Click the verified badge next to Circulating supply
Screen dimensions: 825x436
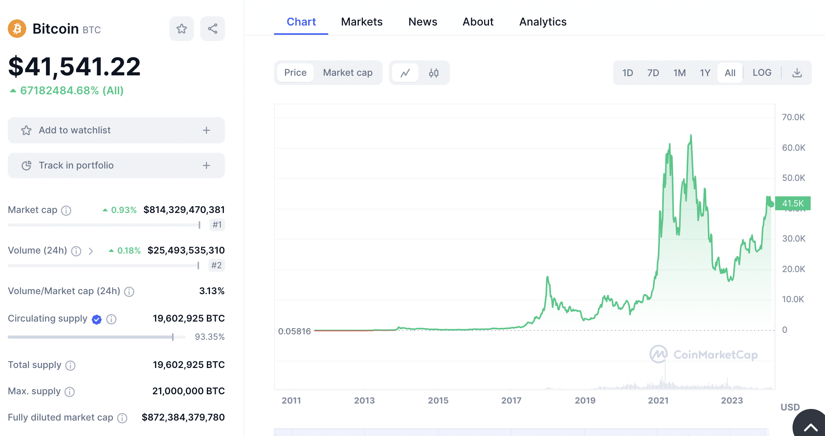tap(97, 319)
